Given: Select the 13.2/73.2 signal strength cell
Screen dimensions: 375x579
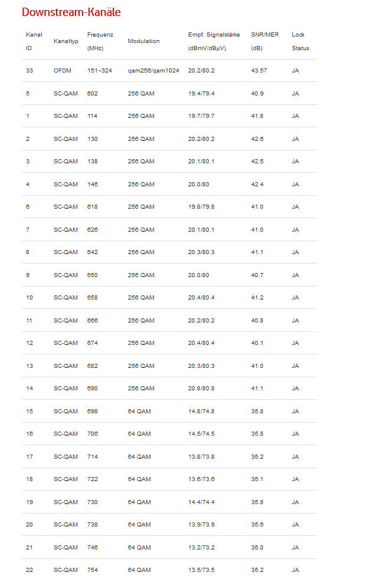Looking at the screenshot, I should [201, 548].
